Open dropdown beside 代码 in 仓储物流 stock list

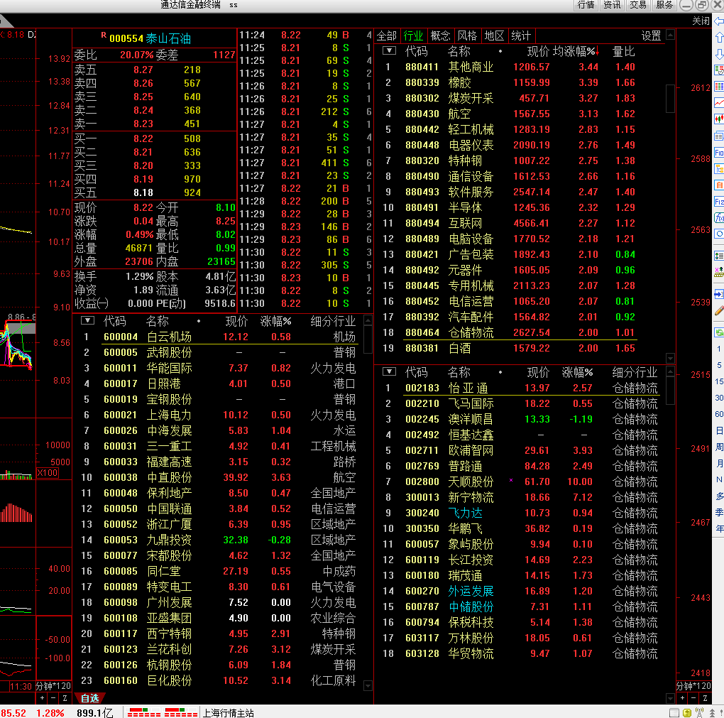(x=389, y=372)
